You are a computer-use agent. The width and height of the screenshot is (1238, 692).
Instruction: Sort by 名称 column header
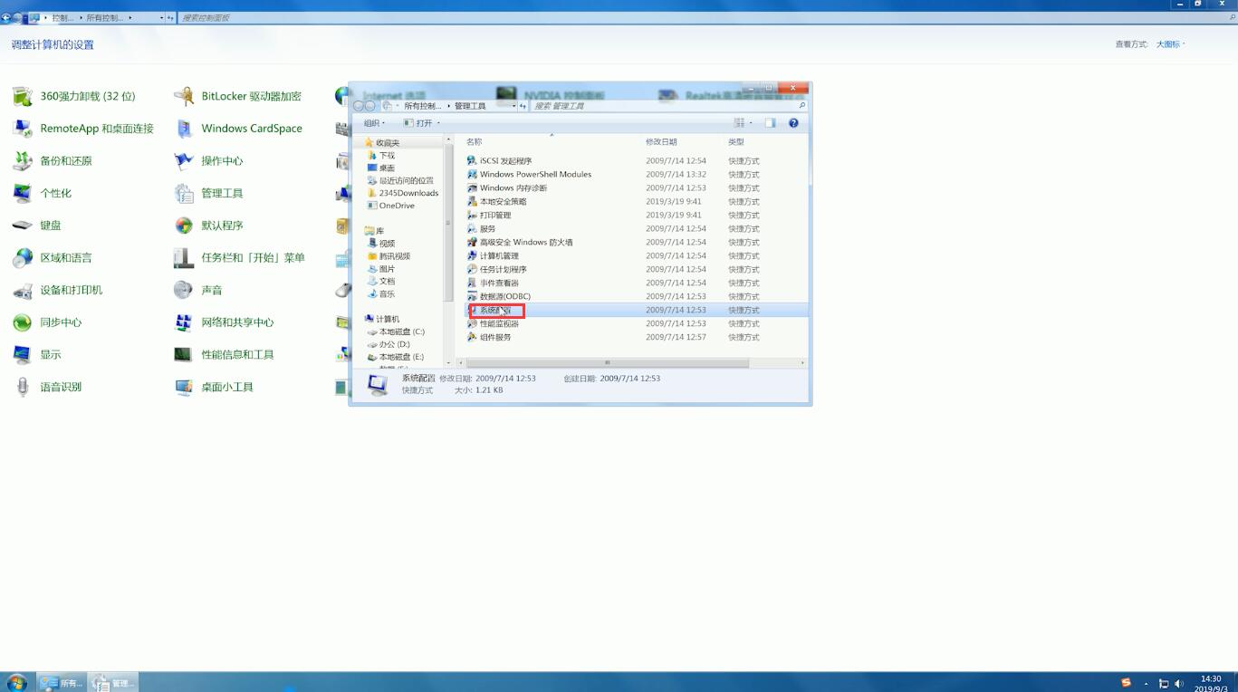pyautogui.click(x=475, y=142)
